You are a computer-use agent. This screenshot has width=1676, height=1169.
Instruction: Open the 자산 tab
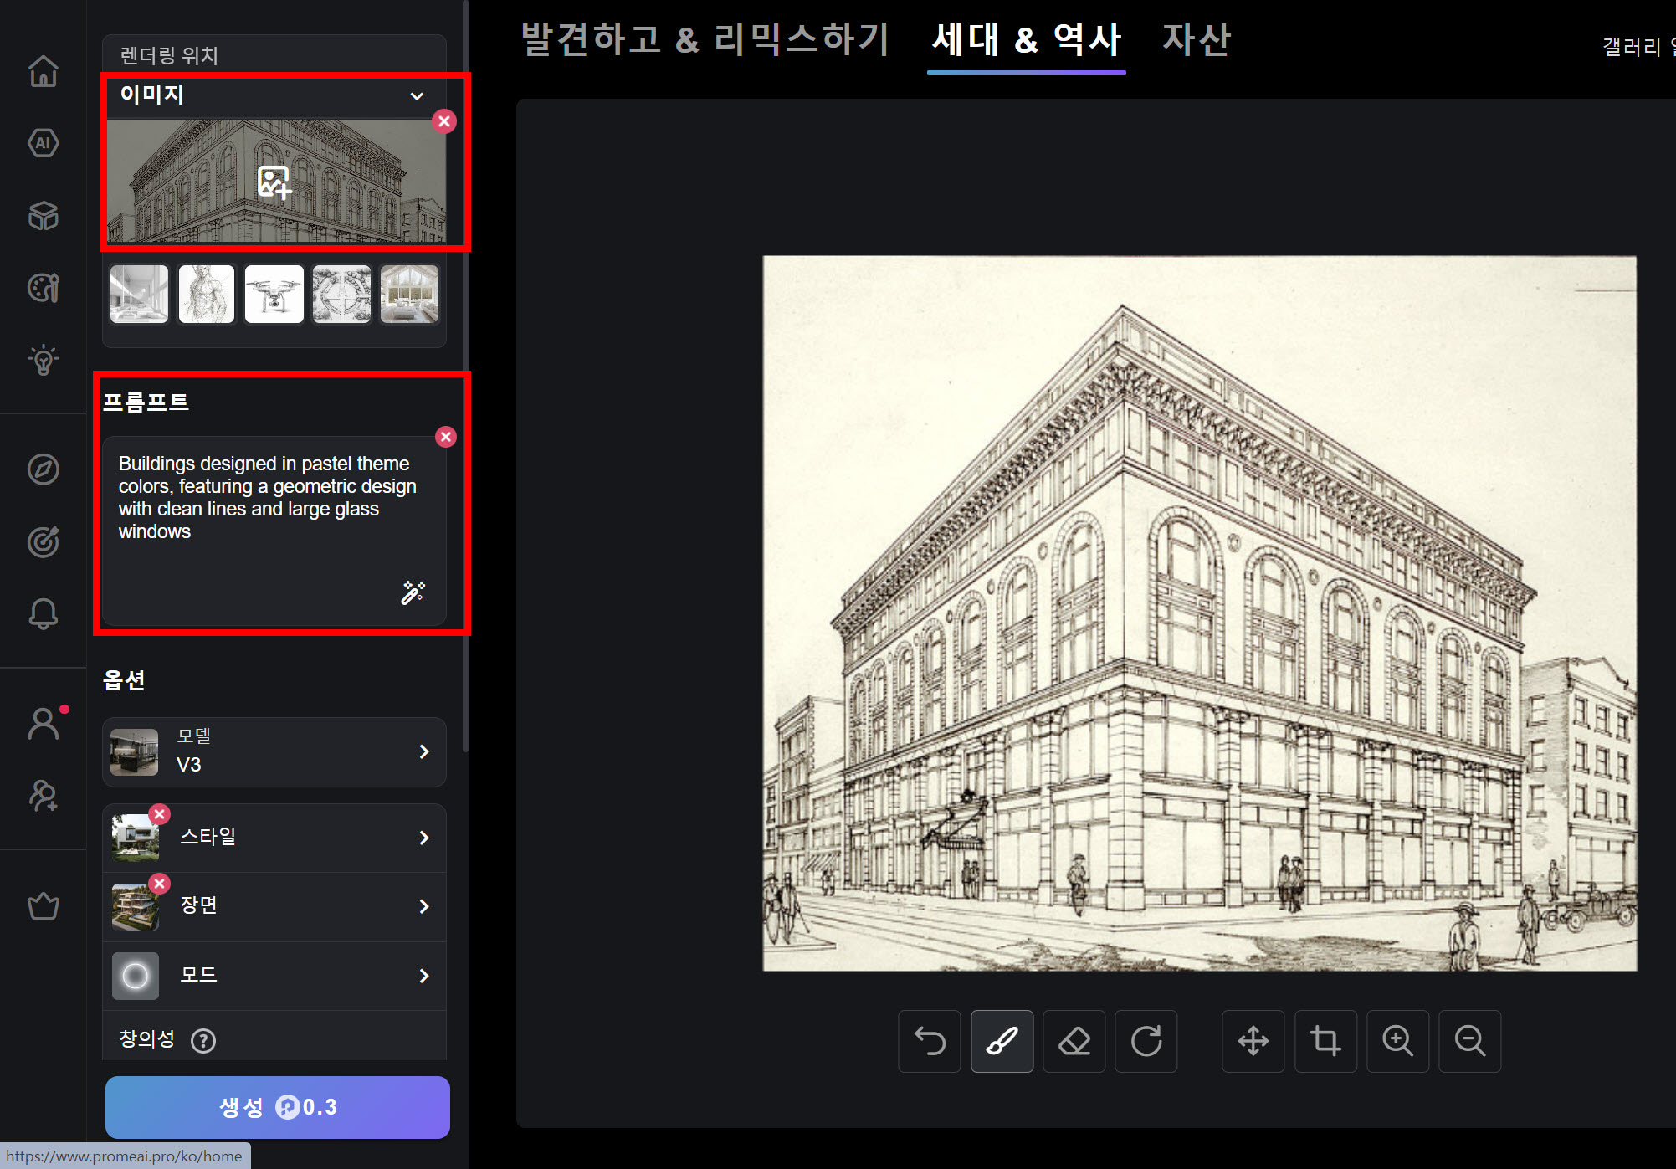click(x=1196, y=39)
